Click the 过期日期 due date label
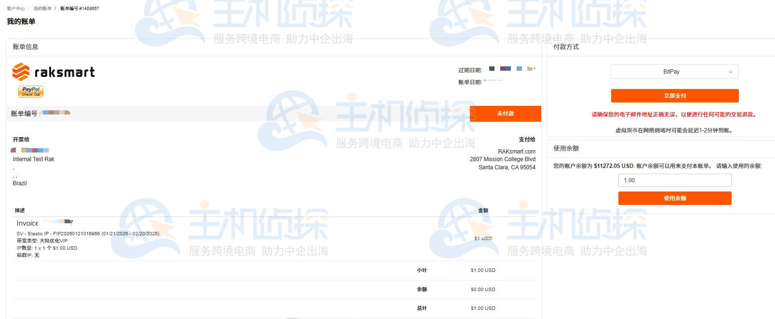Viewport: 775px width, 319px height. pos(470,70)
